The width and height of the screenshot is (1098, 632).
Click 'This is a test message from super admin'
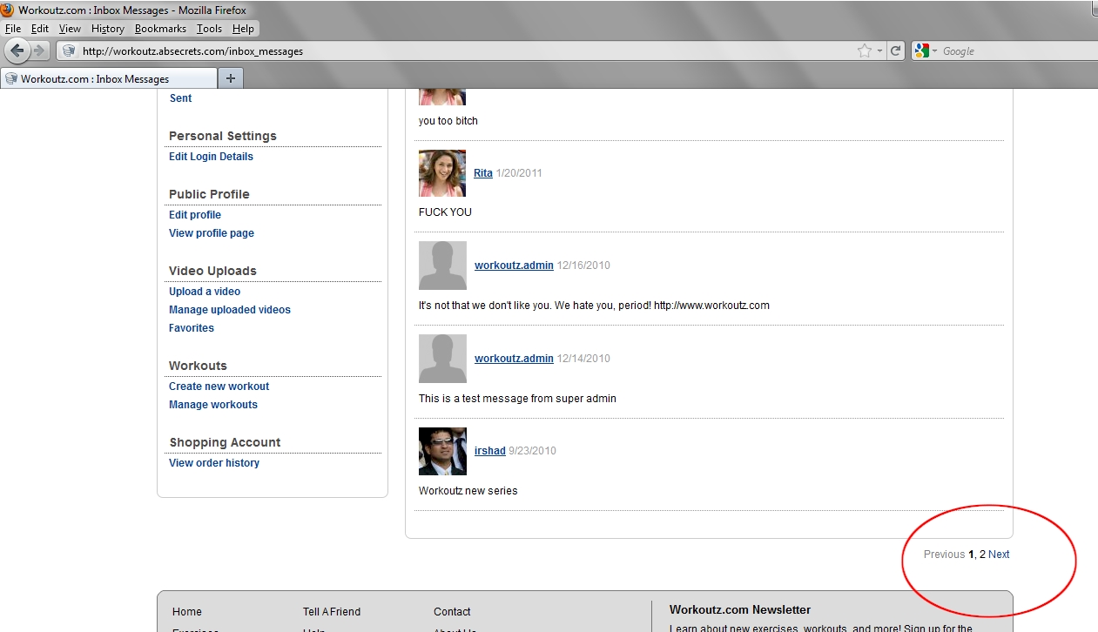point(517,399)
